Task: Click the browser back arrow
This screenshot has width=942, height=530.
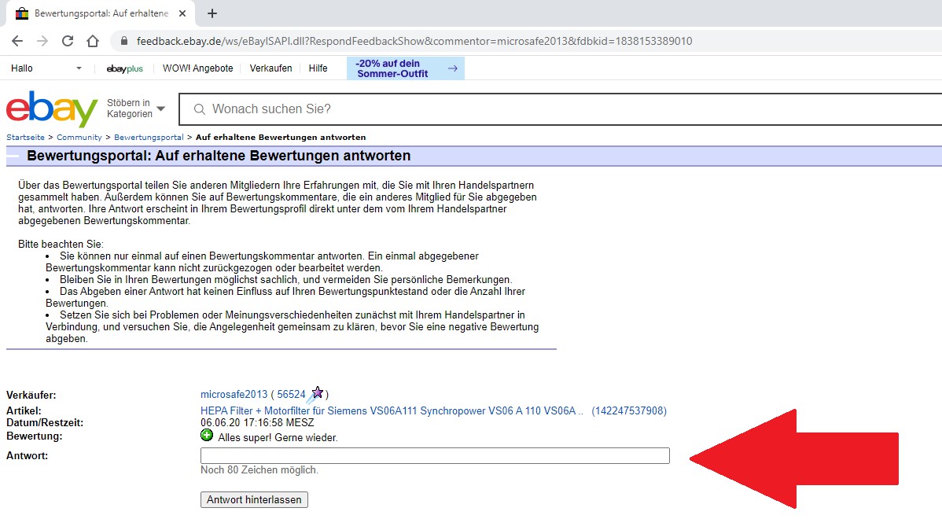Action: point(17,41)
